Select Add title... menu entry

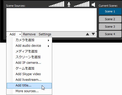[29, 86]
